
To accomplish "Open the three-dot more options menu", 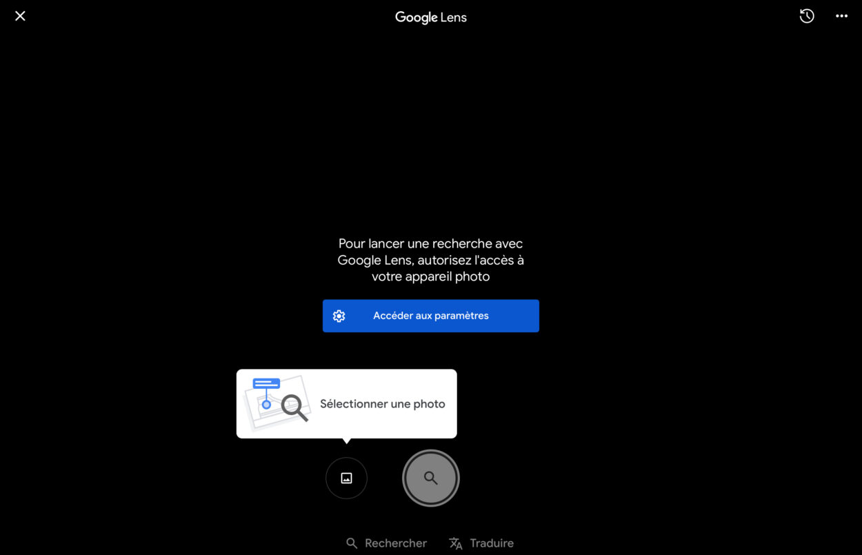I will pyautogui.click(x=841, y=16).
